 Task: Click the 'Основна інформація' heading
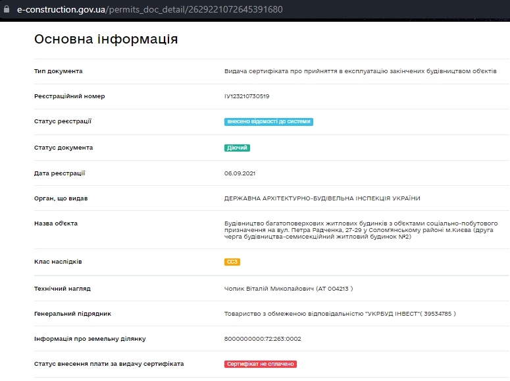(106, 39)
